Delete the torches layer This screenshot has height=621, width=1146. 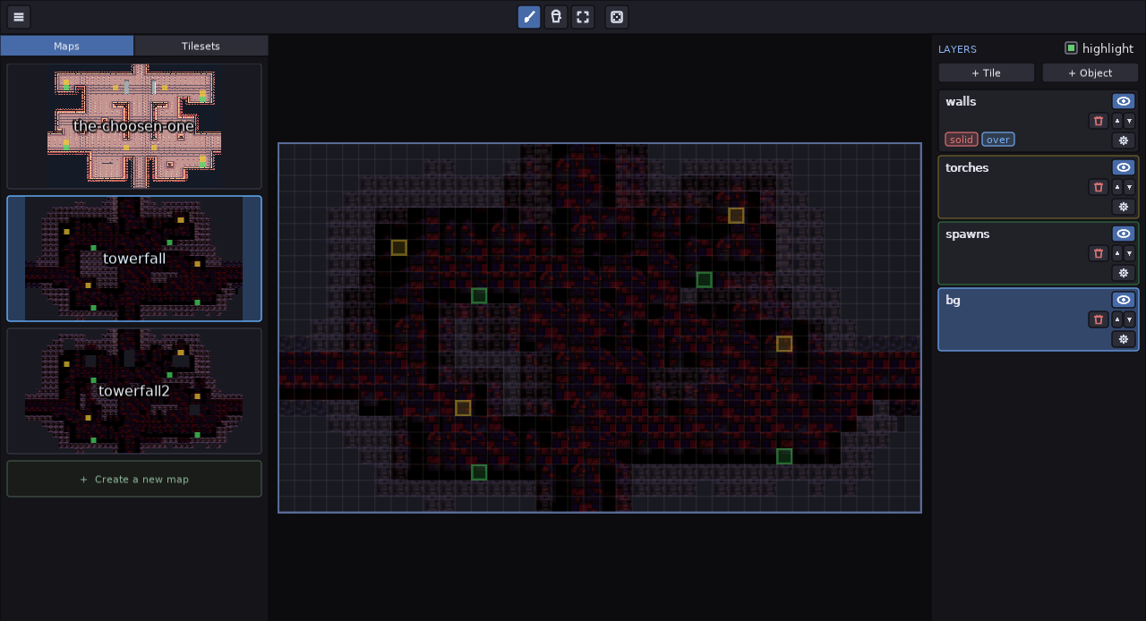click(x=1099, y=187)
